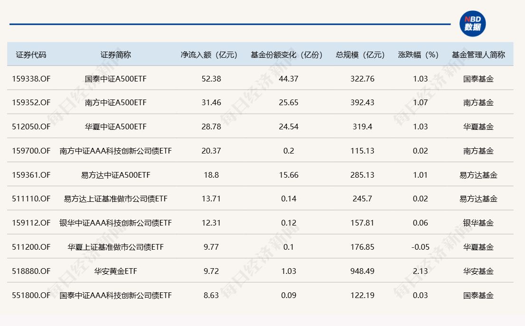
Task: Select 易方达上证基准做市公司债ETF entry
Action: [x=116, y=199]
